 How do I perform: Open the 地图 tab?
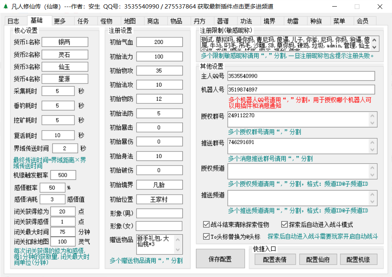130,21
